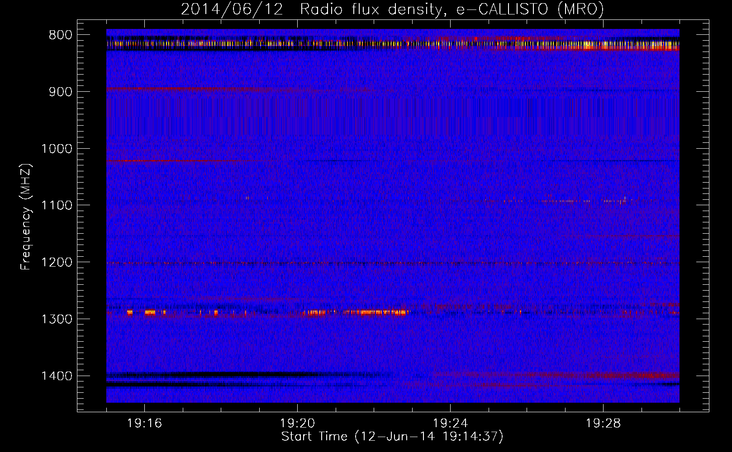732x452 pixels.
Task: Click the 1100 frequency tick label
Action: 57,205
